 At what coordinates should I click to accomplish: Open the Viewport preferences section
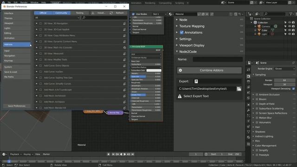[x=17, y=23]
